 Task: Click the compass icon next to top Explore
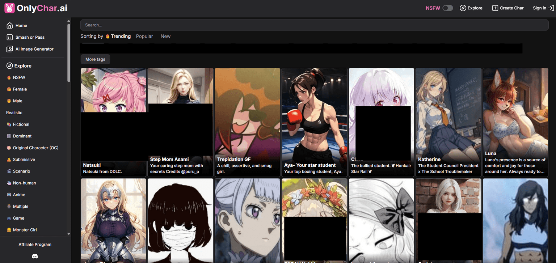click(x=463, y=8)
